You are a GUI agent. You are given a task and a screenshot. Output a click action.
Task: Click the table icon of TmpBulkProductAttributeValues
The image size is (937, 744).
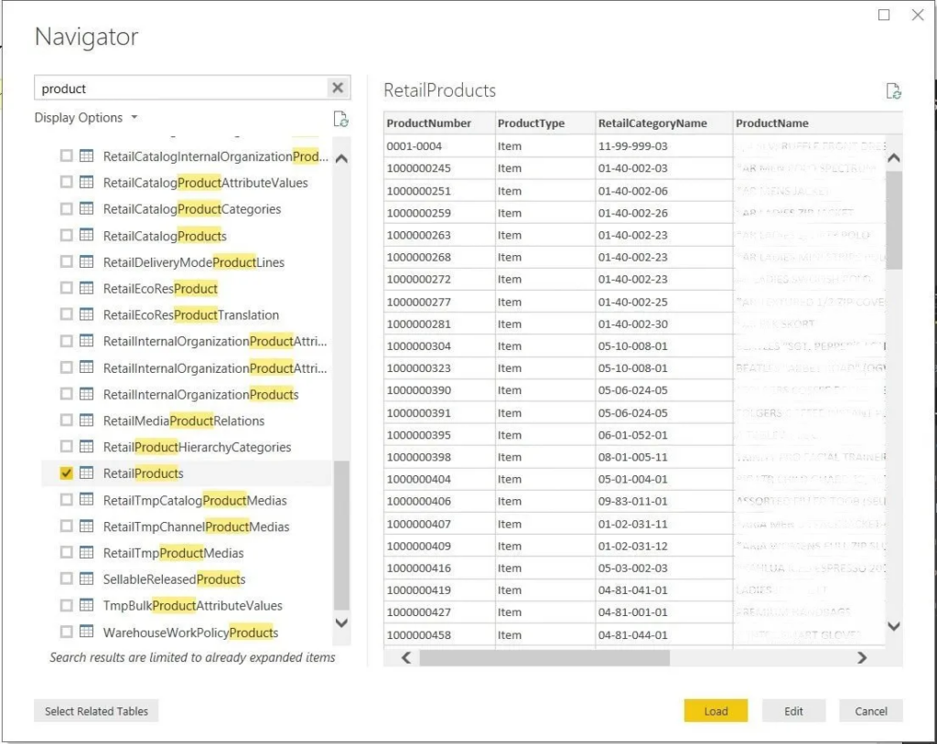point(87,605)
